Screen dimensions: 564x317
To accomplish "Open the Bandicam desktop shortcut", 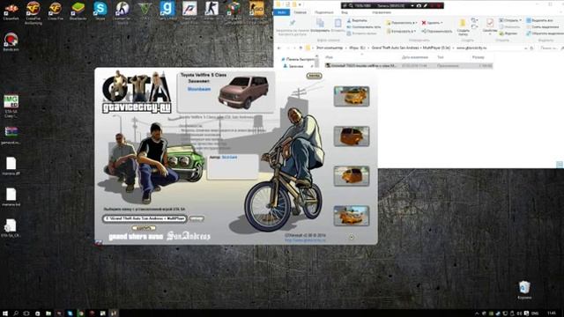I will coord(11,40).
